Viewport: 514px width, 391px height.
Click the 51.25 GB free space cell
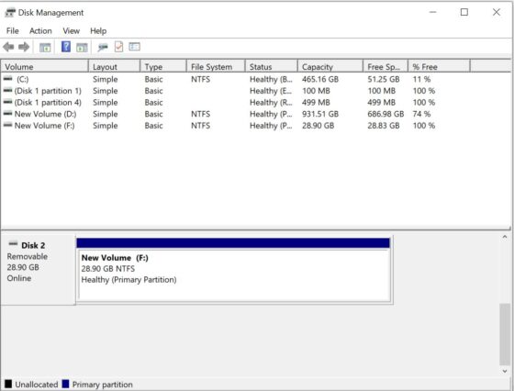coord(384,79)
